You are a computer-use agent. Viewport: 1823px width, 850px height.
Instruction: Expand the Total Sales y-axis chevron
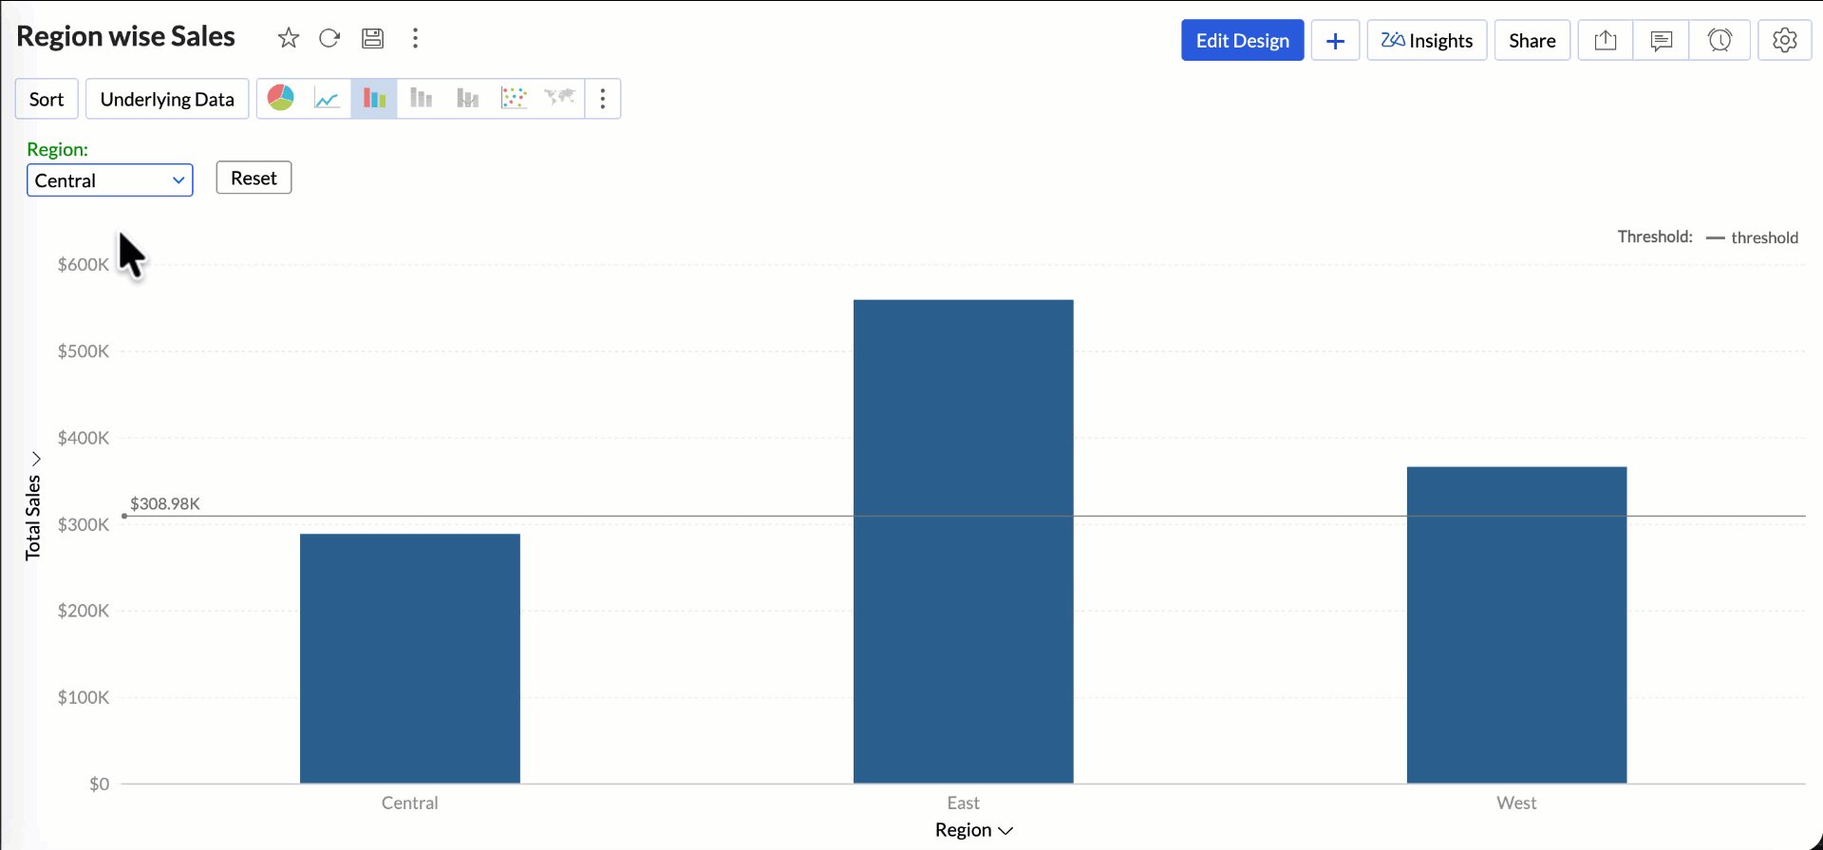[x=36, y=459]
